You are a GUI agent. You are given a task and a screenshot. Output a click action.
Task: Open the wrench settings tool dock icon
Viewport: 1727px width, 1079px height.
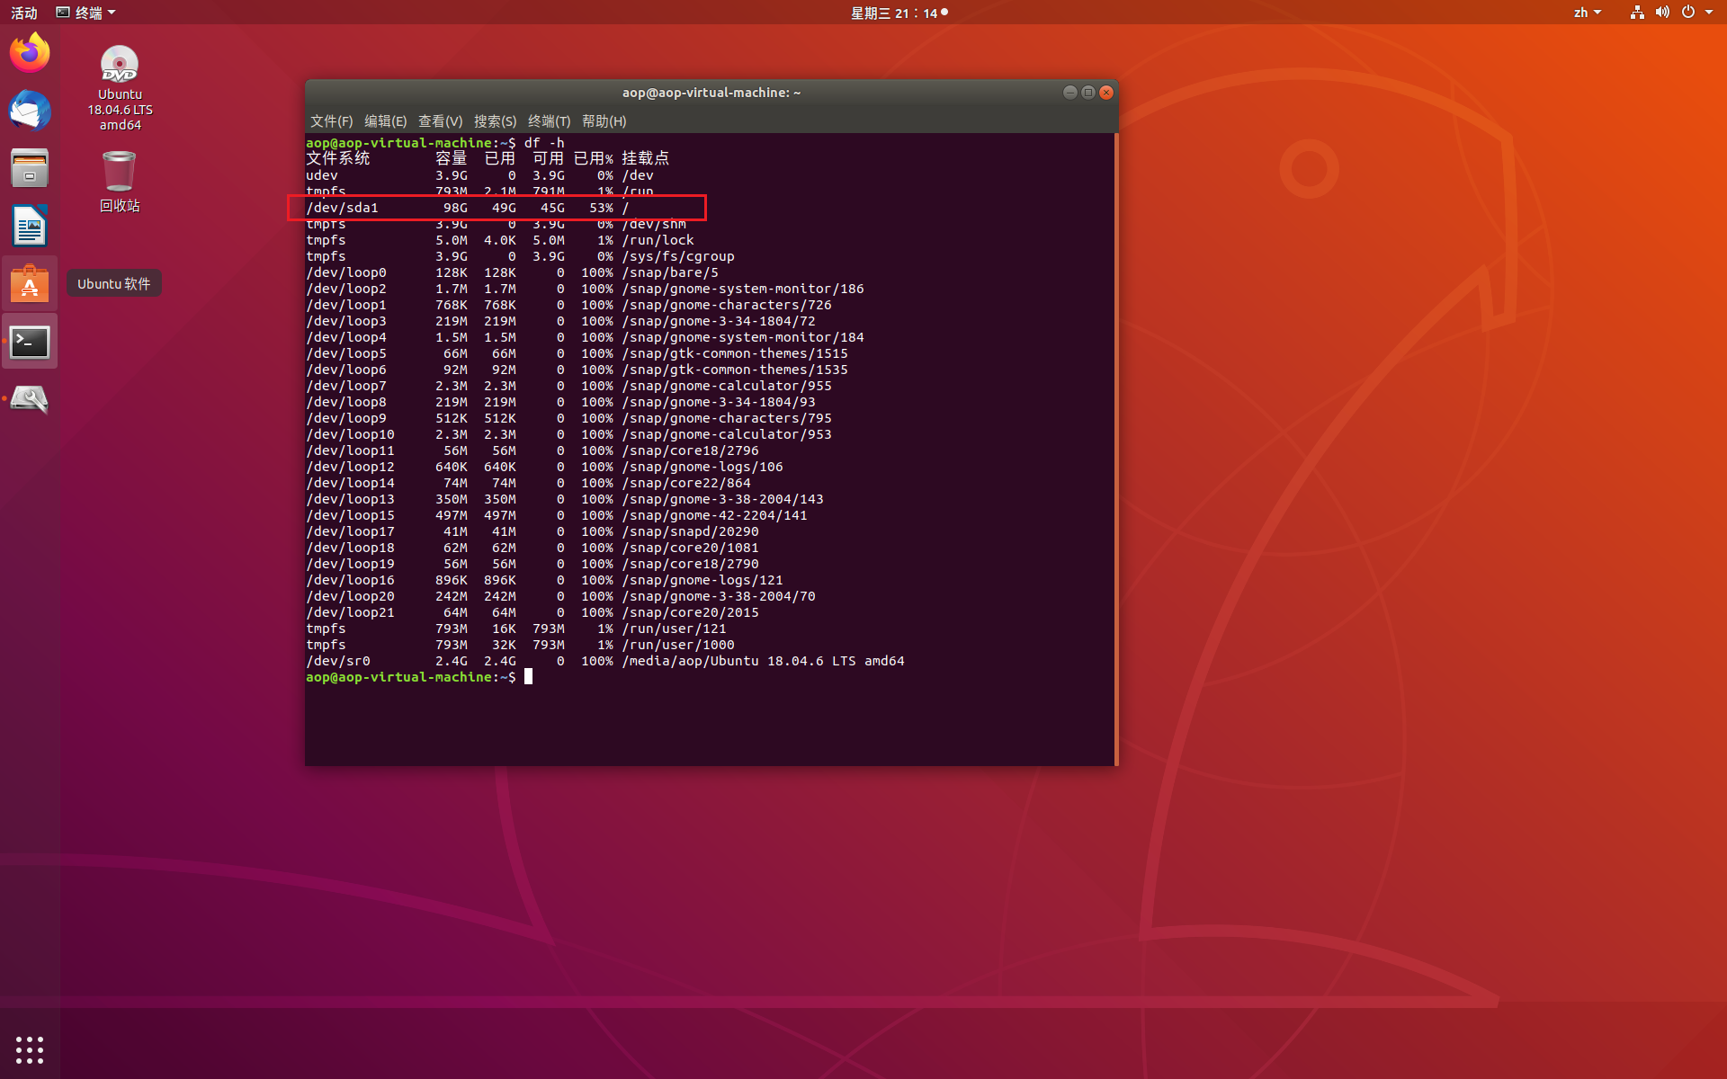[30, 399]
